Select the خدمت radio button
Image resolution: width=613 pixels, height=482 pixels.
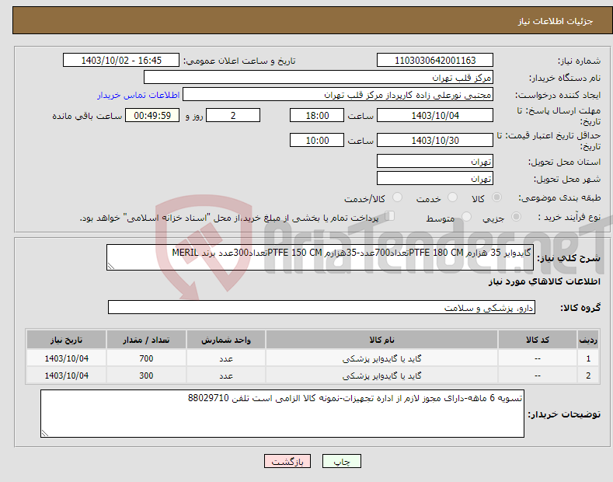(452, 197)
